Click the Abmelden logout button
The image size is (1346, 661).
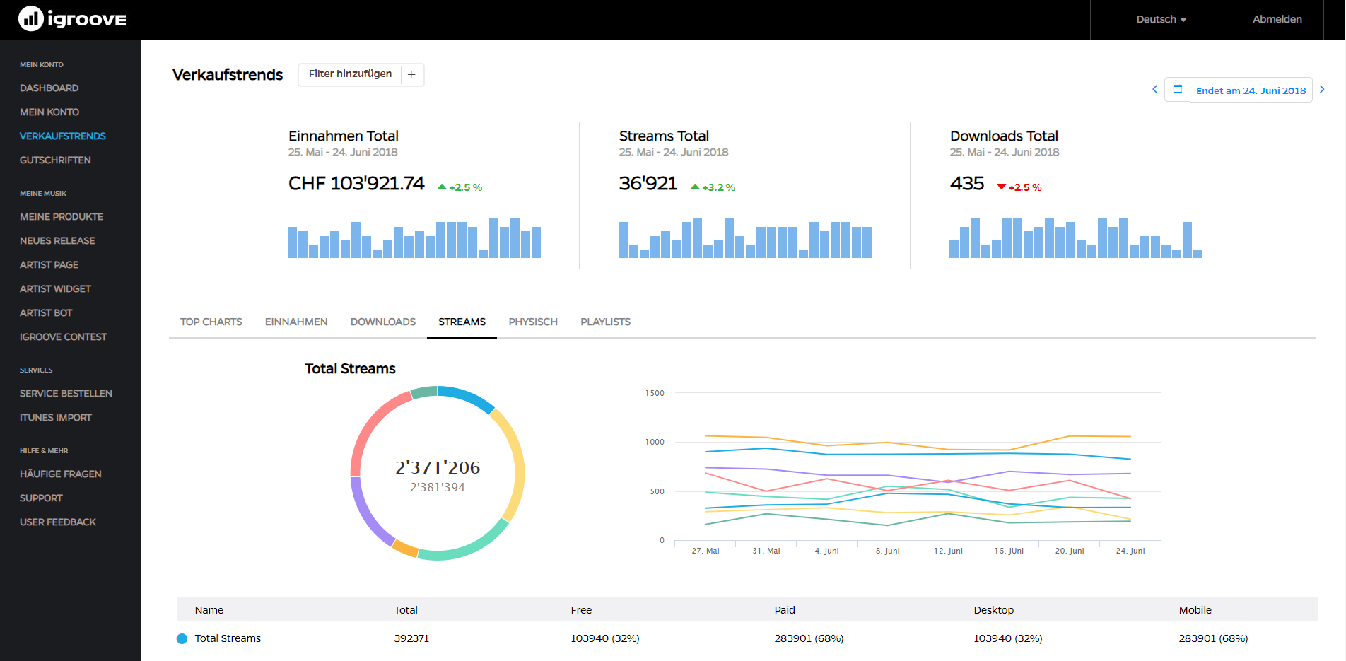(1277, 20)
